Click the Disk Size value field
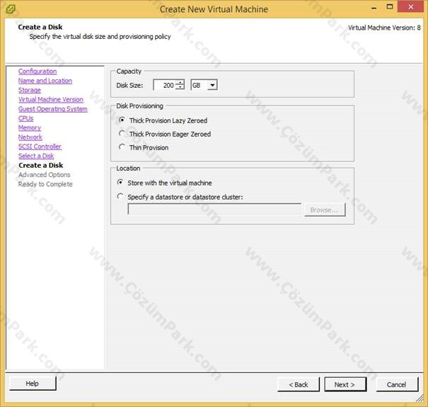This screenshot has height=407, width=428. [x=164, y=85]
